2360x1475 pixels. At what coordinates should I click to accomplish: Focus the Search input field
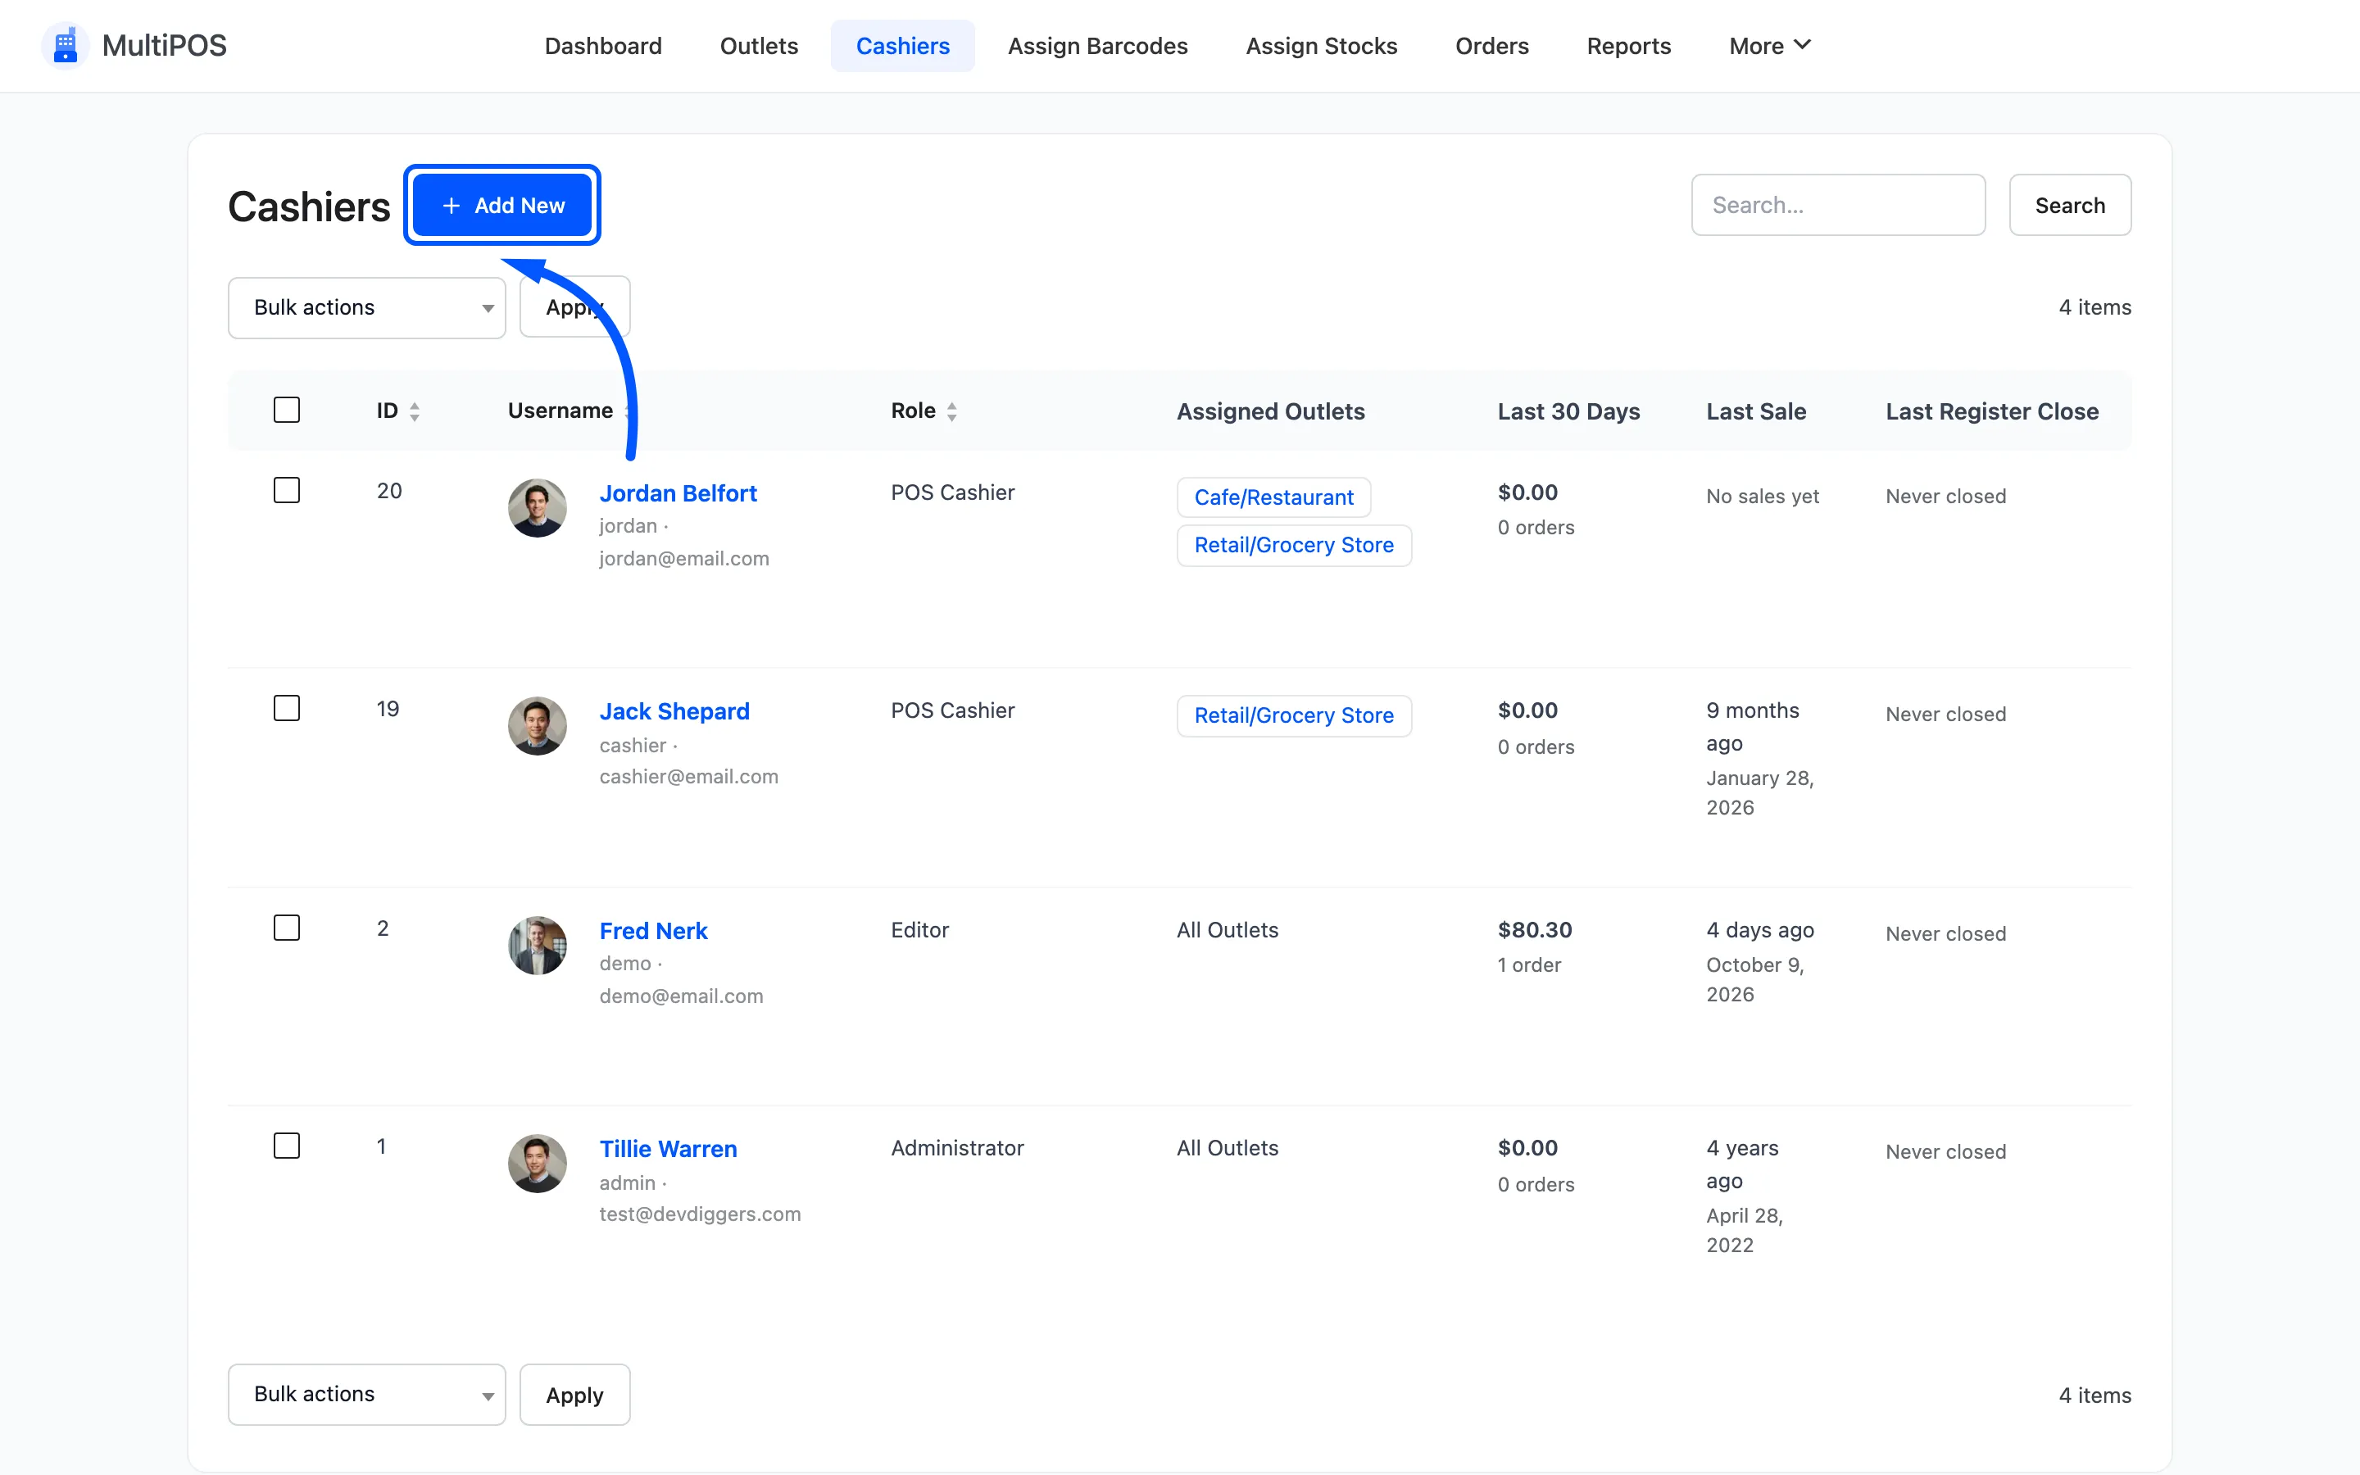tap(1837, 206)
